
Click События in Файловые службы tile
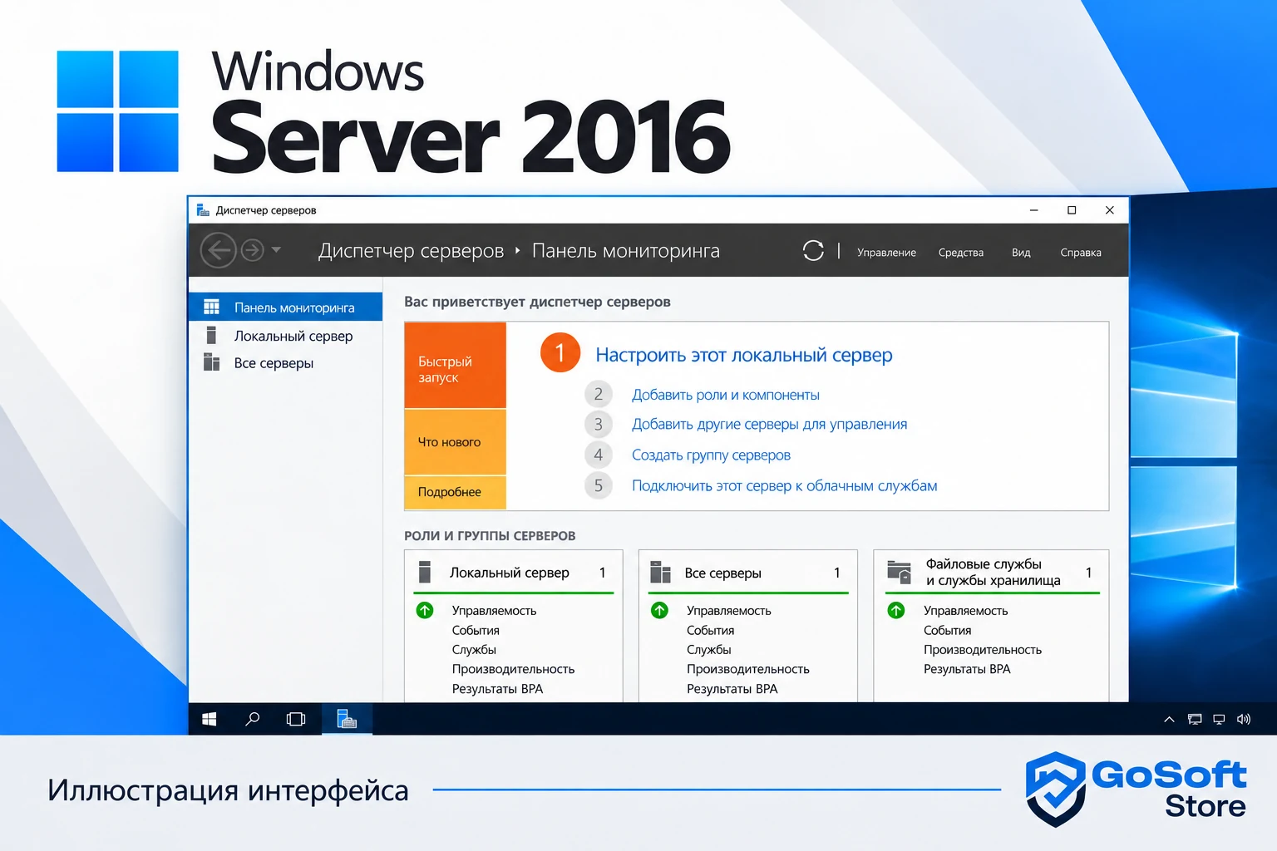click(947, 631)
